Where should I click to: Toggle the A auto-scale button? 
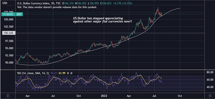point(210,96)
